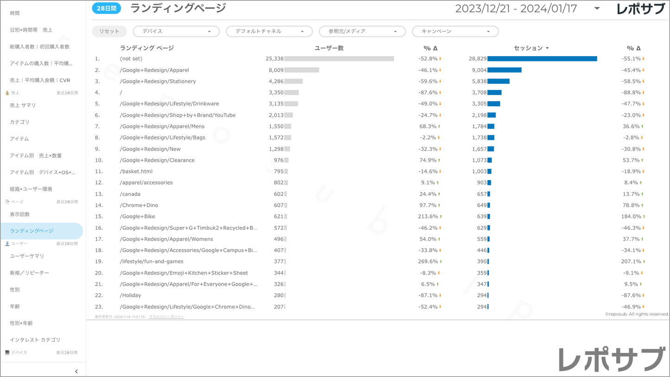
Task: Sort by the ユーザー数 column header
Action: 329,48
